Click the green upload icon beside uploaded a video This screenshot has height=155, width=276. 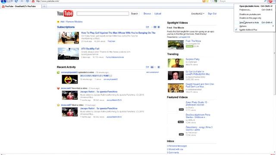58,72
